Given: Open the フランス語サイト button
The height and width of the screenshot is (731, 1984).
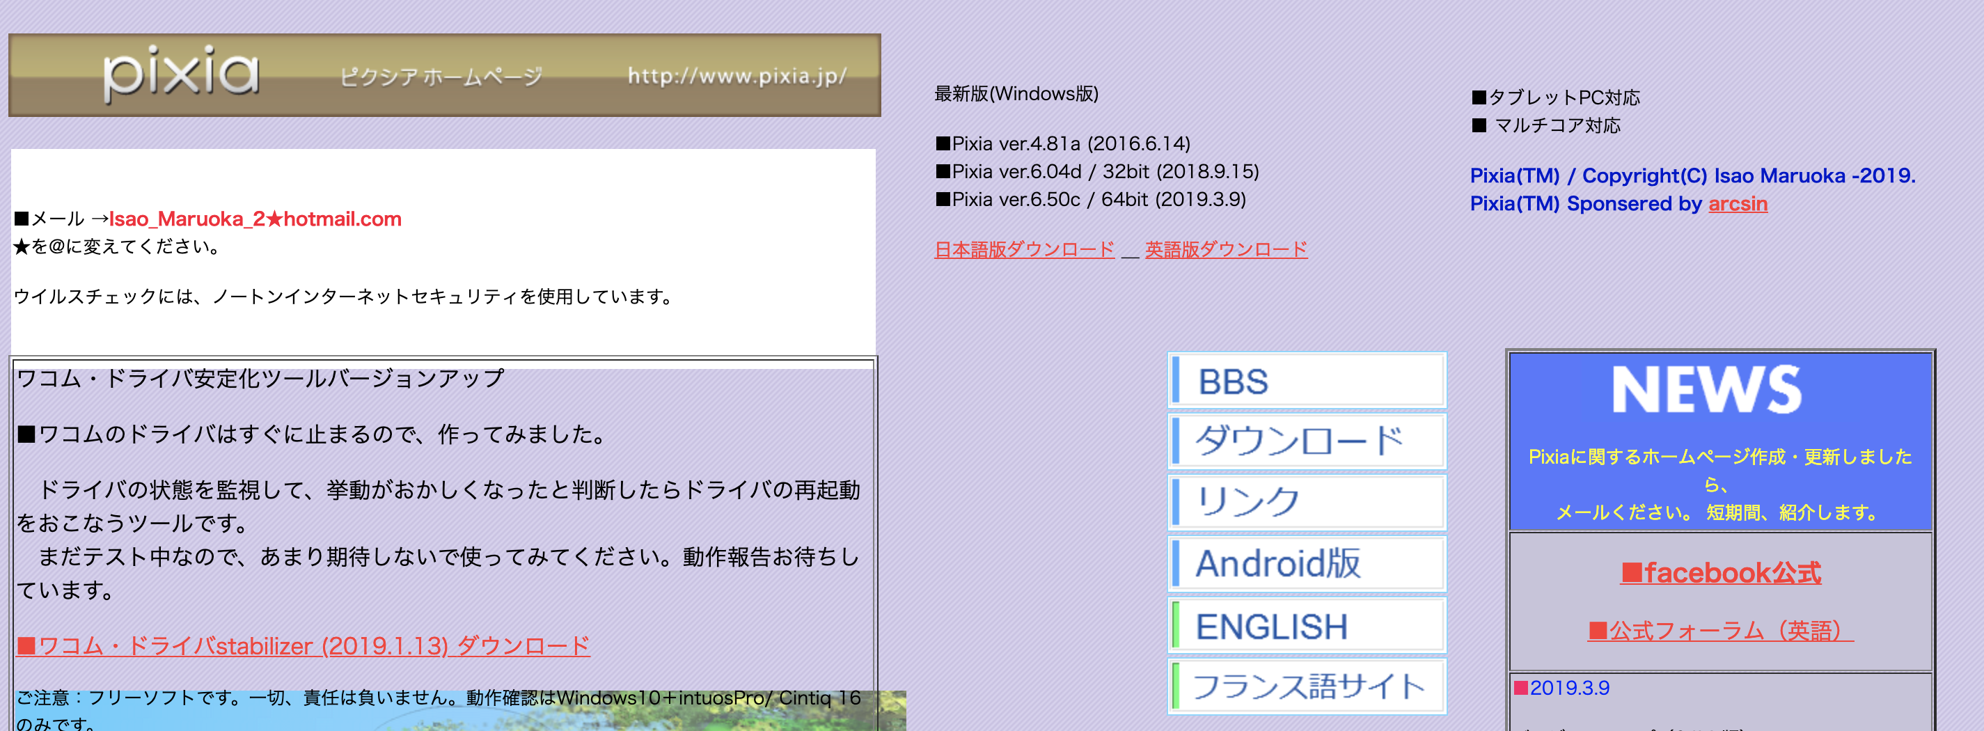Looking at the screenshot, I should [x=1307, y=686].
